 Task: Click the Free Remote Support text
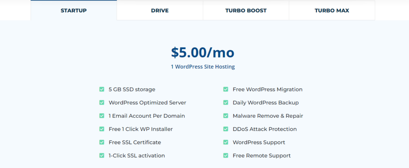click(x=262, y=156)
